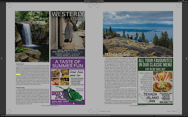This screenshot has height=117, width=188.
Task: Click the Skeeter Jacks advertisement
Action: click(x=68, y=81)
